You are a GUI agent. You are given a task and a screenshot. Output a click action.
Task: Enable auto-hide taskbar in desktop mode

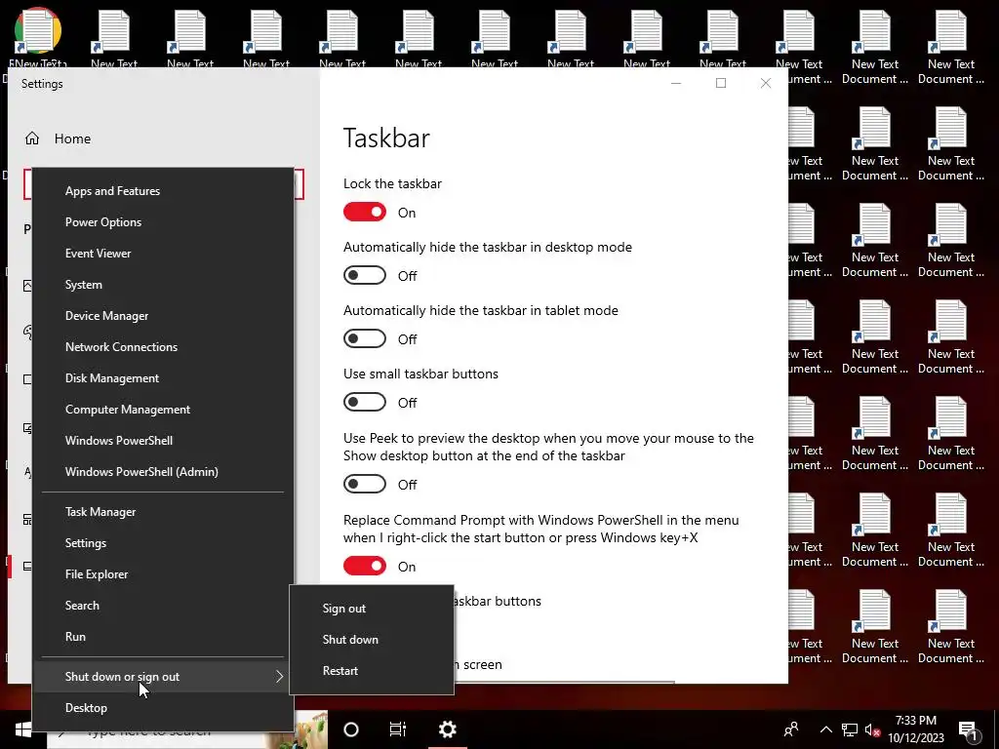point(365,276)
